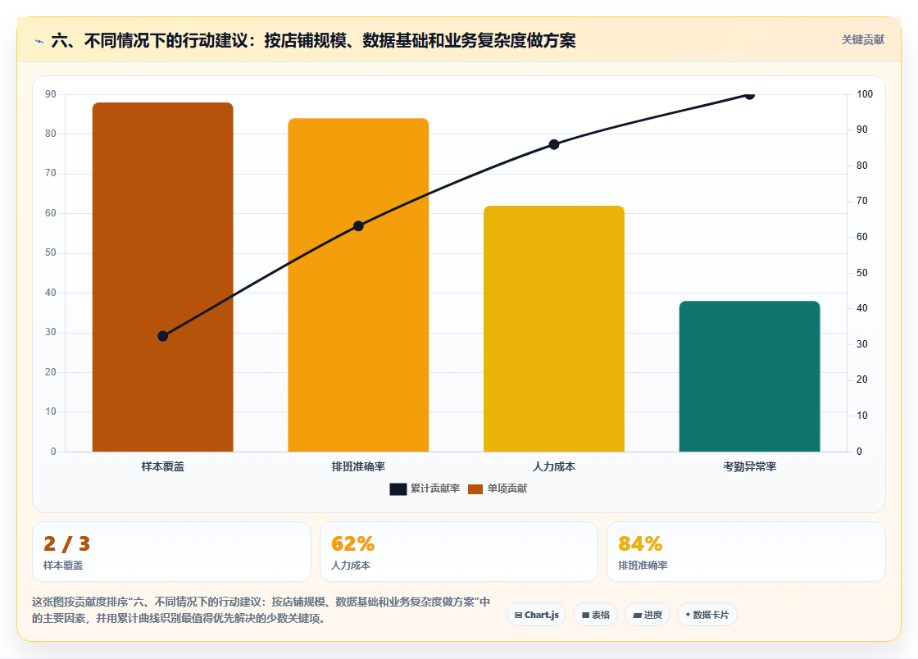Click the 50 tick on right axis
Viewport: 918px width, 659px height.
point(861,273)
